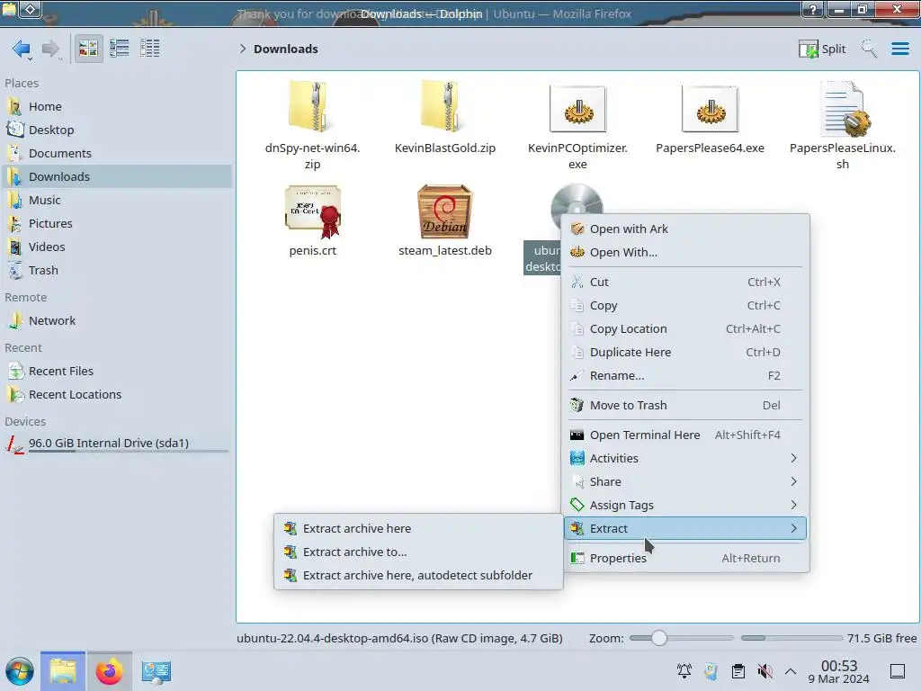Click the forward navigation arrow

coord(50,49)
